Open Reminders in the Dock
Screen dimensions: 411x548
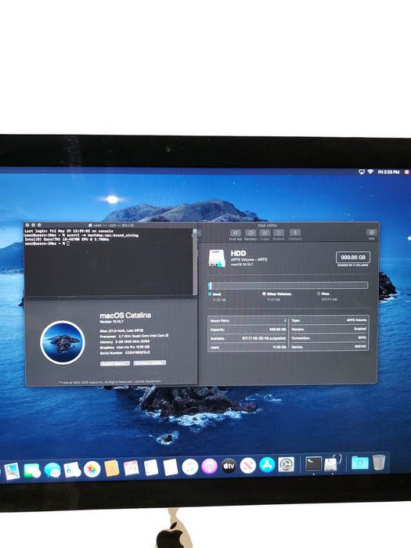151,467
